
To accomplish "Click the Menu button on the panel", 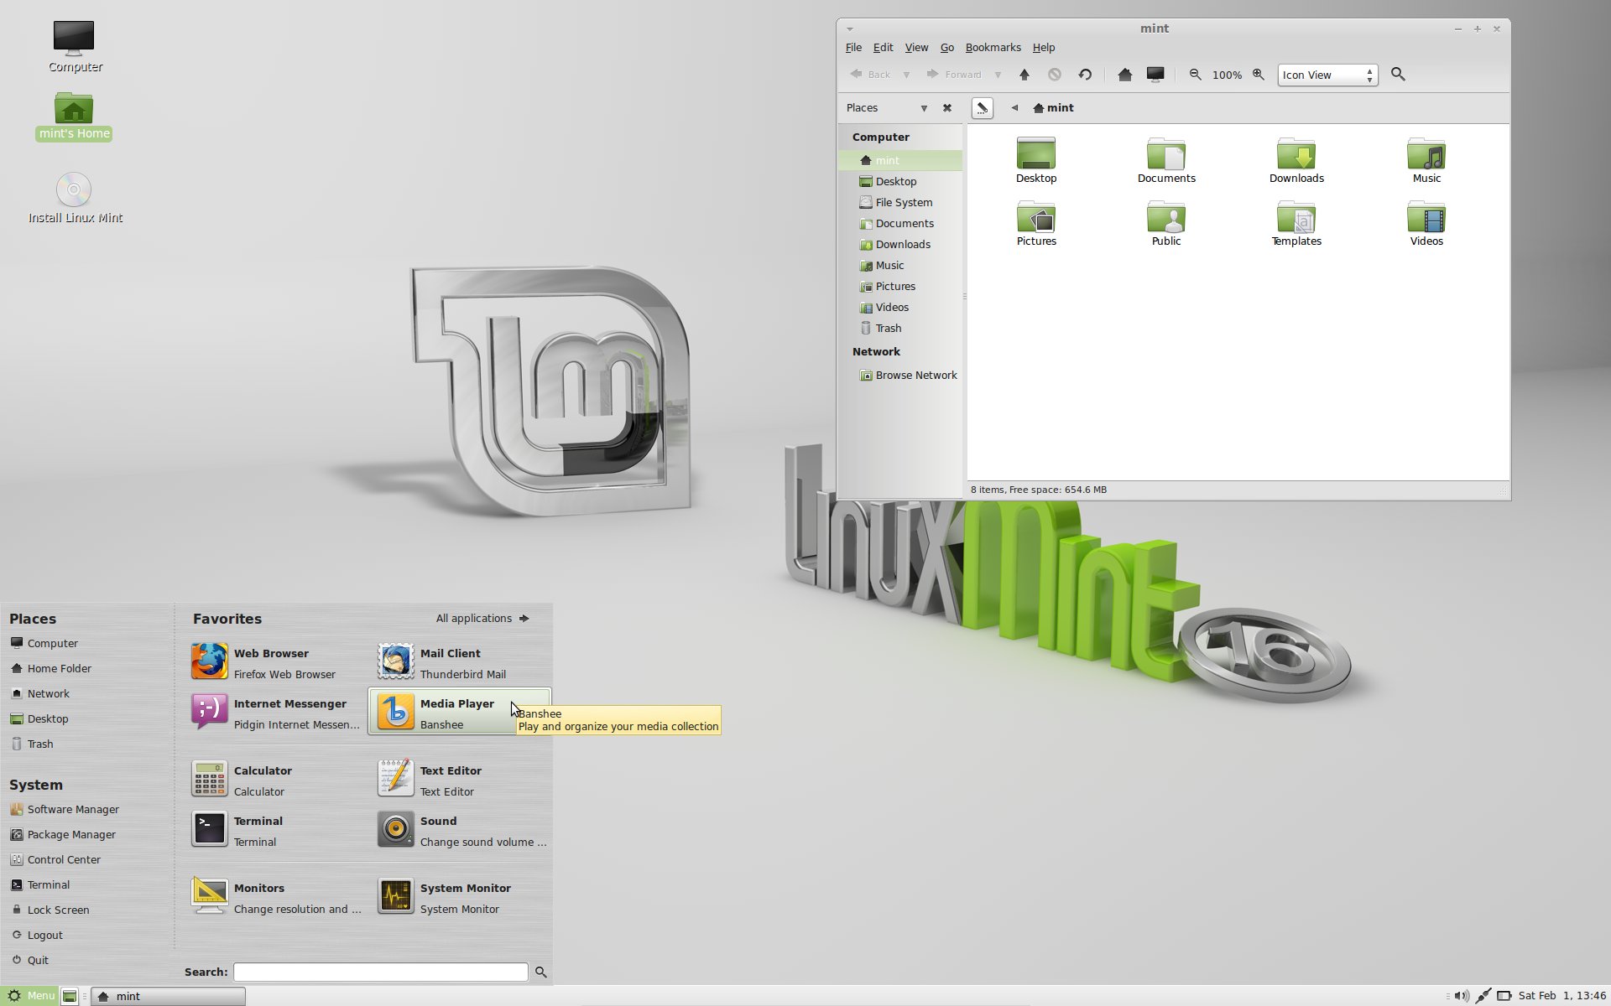I will 30,996.
